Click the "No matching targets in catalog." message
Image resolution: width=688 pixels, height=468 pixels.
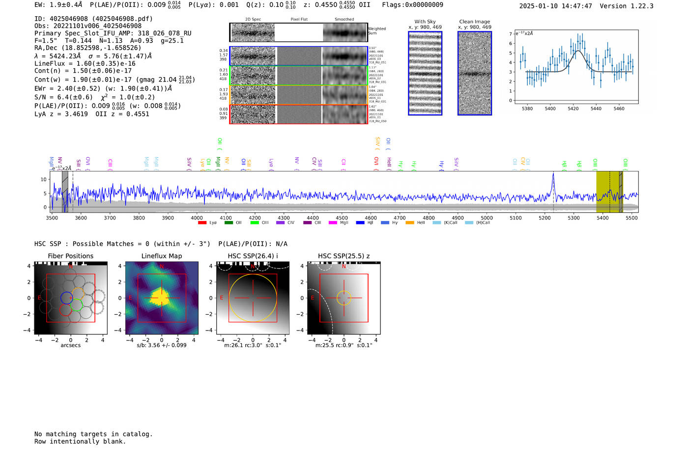(93, 434)
